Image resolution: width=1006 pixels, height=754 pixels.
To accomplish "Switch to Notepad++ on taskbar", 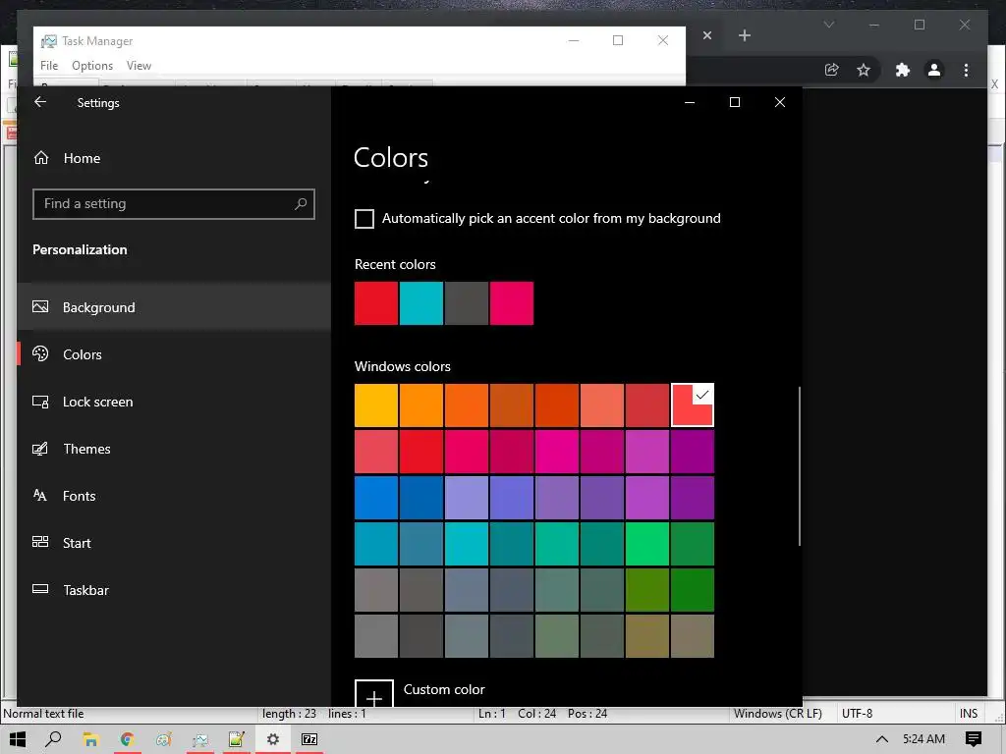I will (237, 739).
